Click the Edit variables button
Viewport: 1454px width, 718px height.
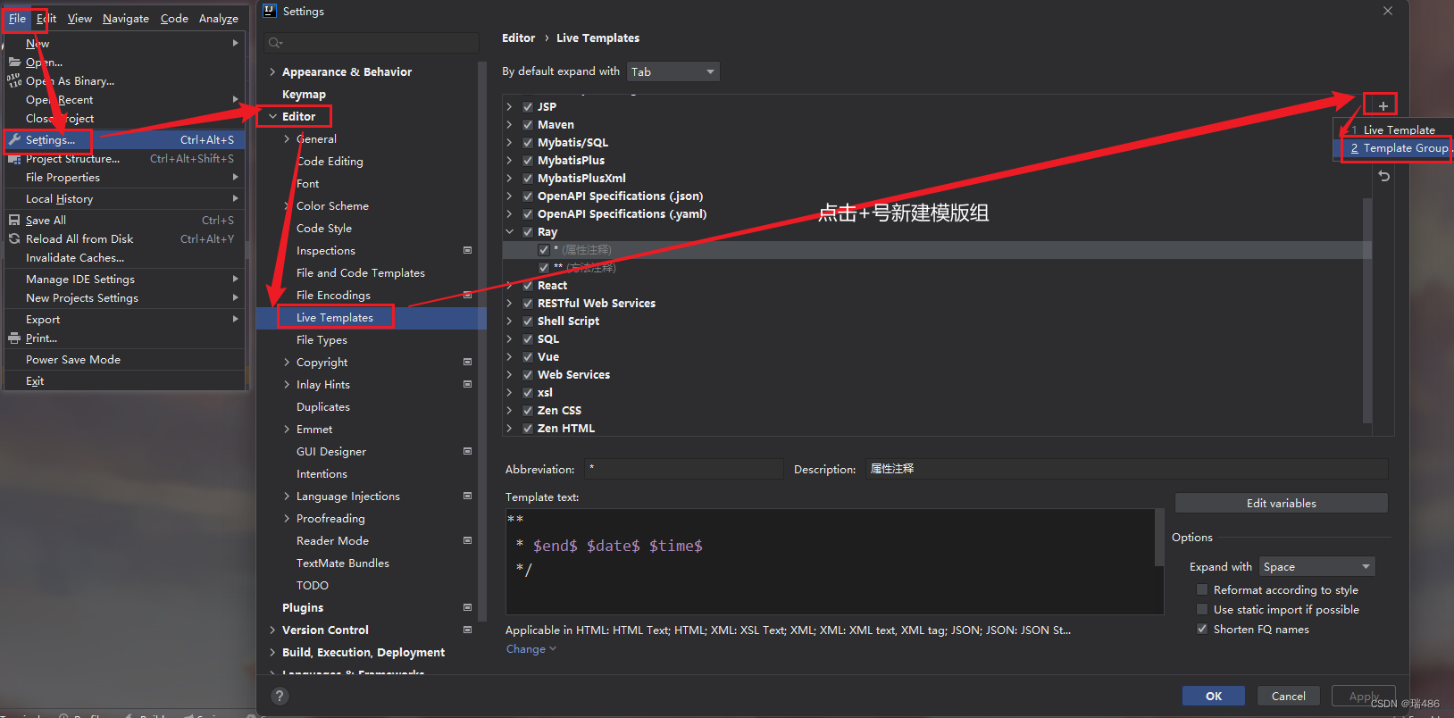[x=1281, y=503]
